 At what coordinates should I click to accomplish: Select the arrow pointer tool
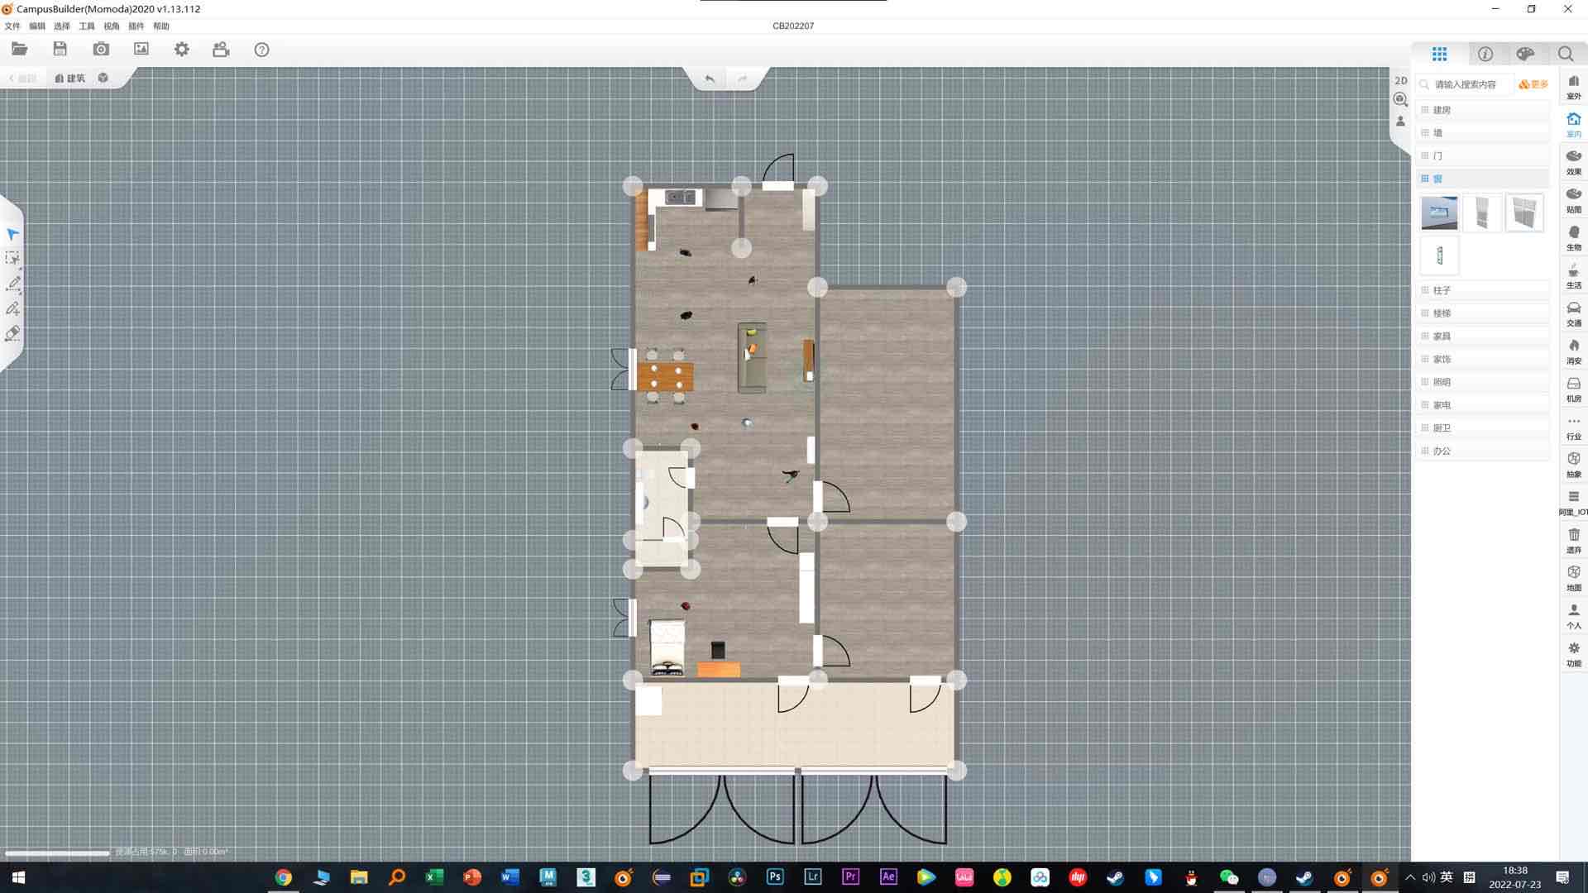click(x=12, y=235)
